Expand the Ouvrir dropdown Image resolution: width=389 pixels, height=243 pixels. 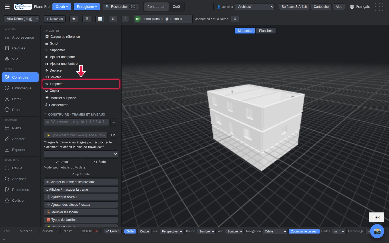62,7
